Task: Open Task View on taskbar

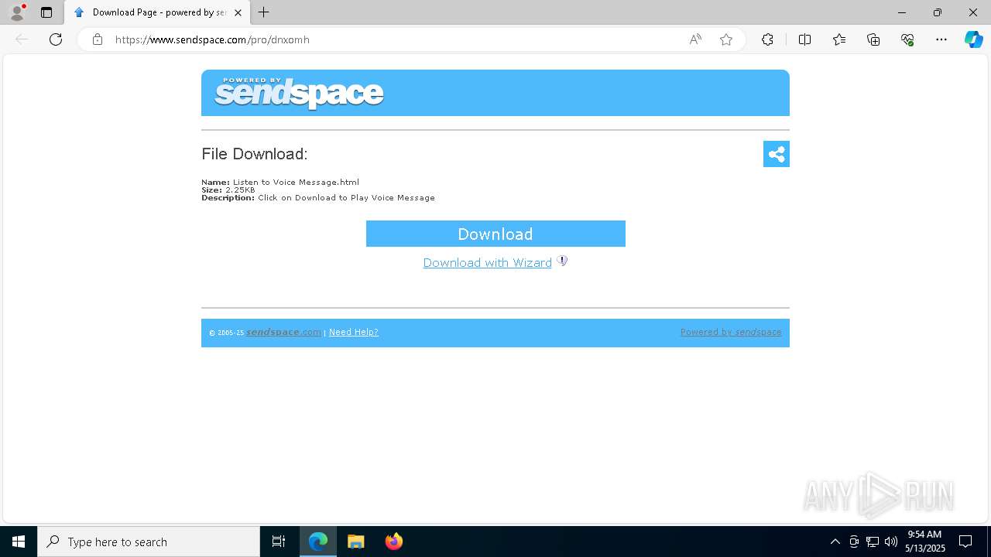Action: coord(279,542)
